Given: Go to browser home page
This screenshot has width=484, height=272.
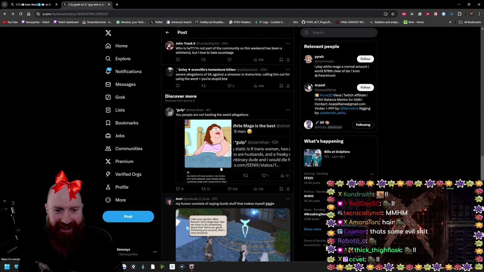Looking at the screenshot, I should point(28,14).
